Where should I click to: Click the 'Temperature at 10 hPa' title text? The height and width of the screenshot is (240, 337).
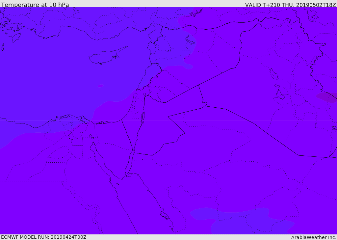click(35, 5)
